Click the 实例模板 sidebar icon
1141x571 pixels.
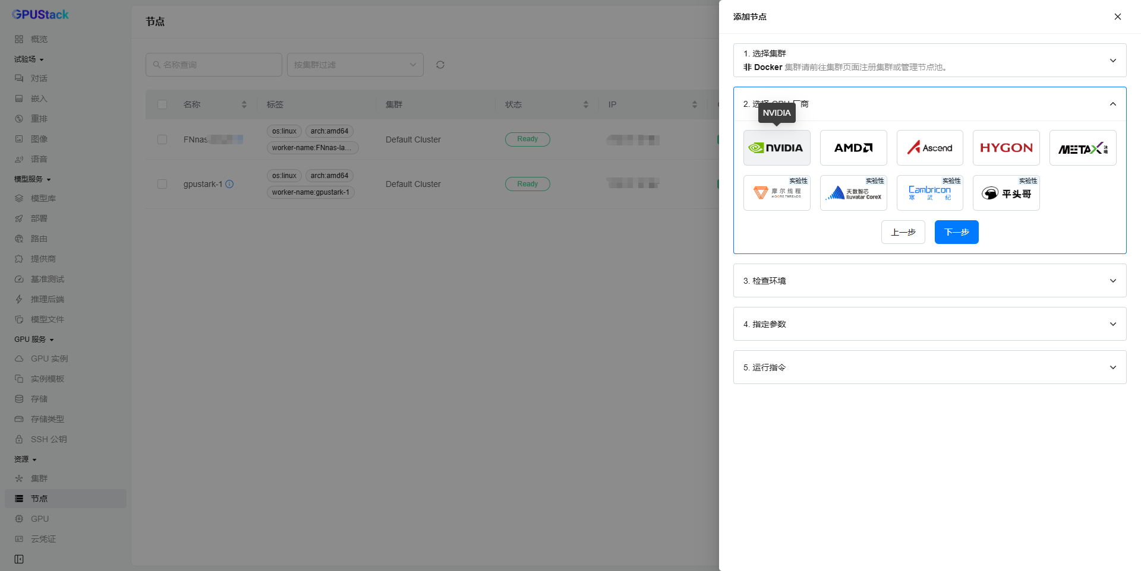coord(19,379)
